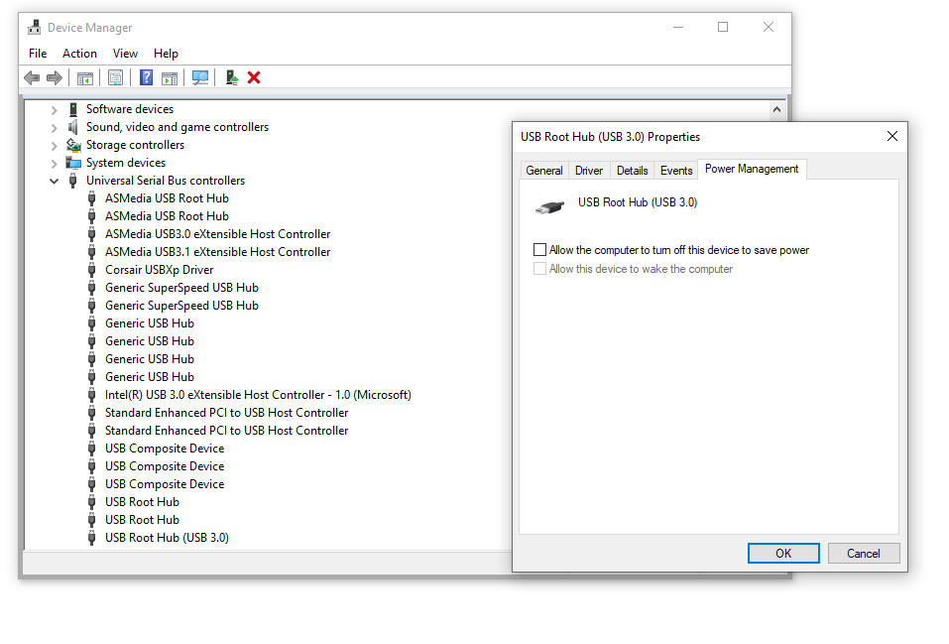Screen dimensions: 949x644
Task: Click Cancel in the Properties dialog
Action: [863, 553]
